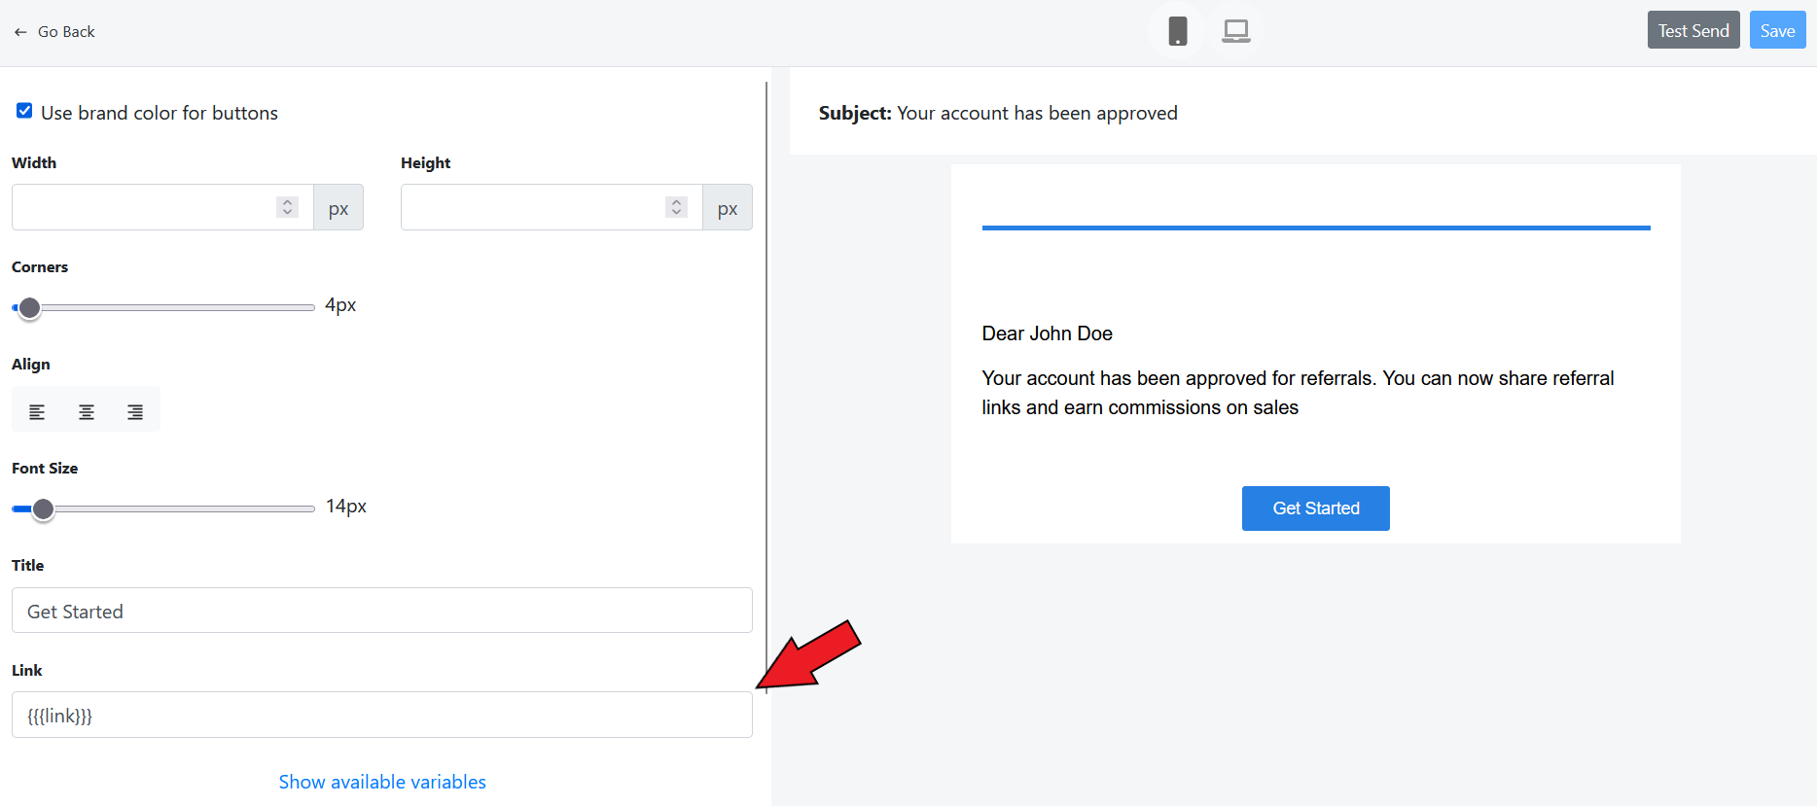Click the Go Back arrow icon

[x=20, y=32]
